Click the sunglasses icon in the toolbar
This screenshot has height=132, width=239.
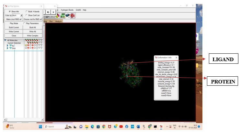[x=68, y=16]
